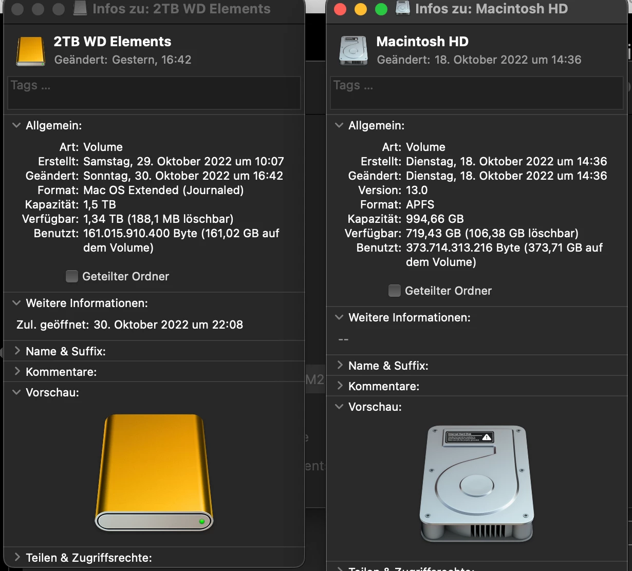Screen dimensions: 632x571
Task: Click the APFS format value
Action: (x=420, y=204)
